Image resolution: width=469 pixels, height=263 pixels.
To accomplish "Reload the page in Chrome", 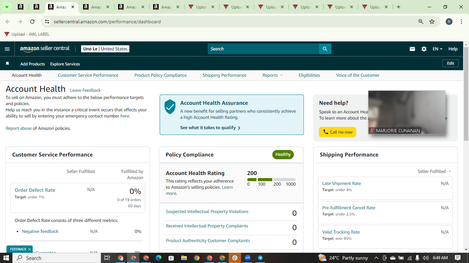I will (32, 22).
